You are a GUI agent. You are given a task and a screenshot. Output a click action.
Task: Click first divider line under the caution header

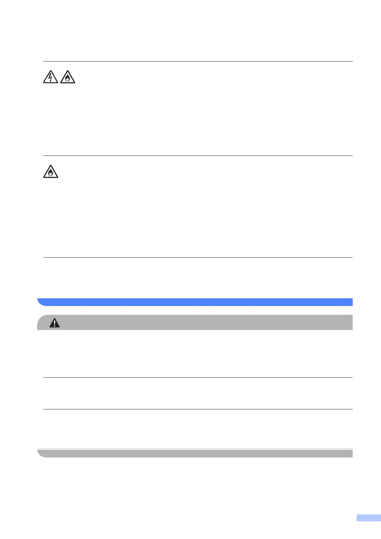198,378
